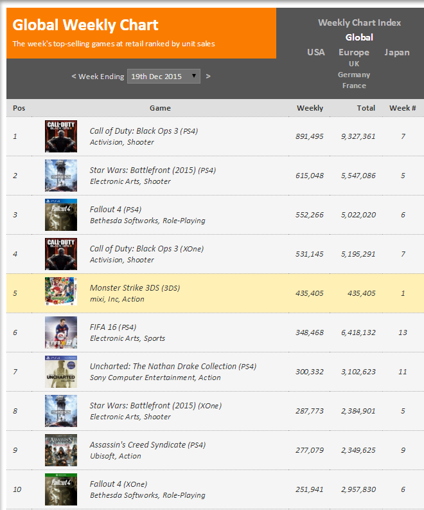Open Fallout 4 PS4 cover art
Image resolution: width=424 pixels, height=510 pixels.
point(61,215)
